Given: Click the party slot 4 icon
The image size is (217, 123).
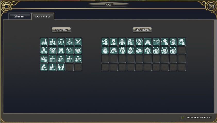Looking at the screenshot, I should (44, 67).
